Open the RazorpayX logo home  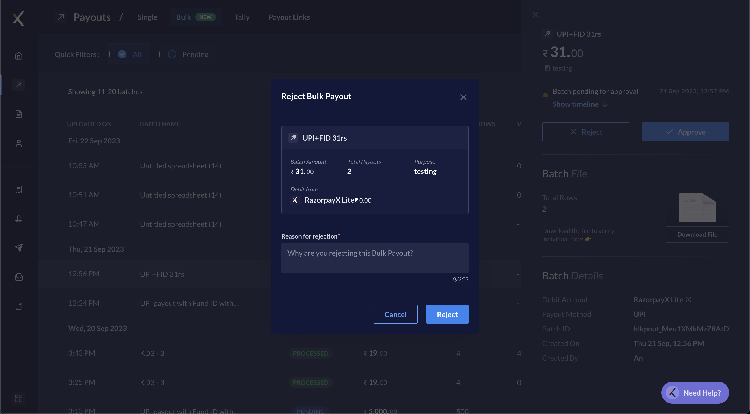[x=18, y=19]
